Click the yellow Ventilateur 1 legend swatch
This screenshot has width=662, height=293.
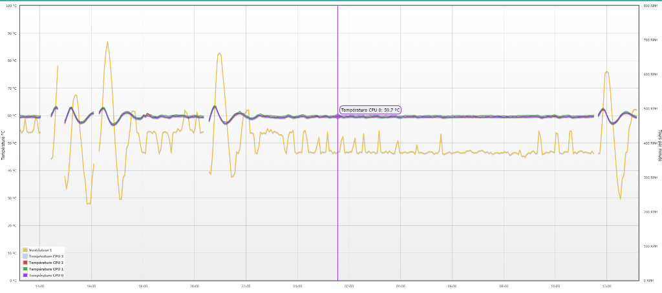click(x=25, y=250)
